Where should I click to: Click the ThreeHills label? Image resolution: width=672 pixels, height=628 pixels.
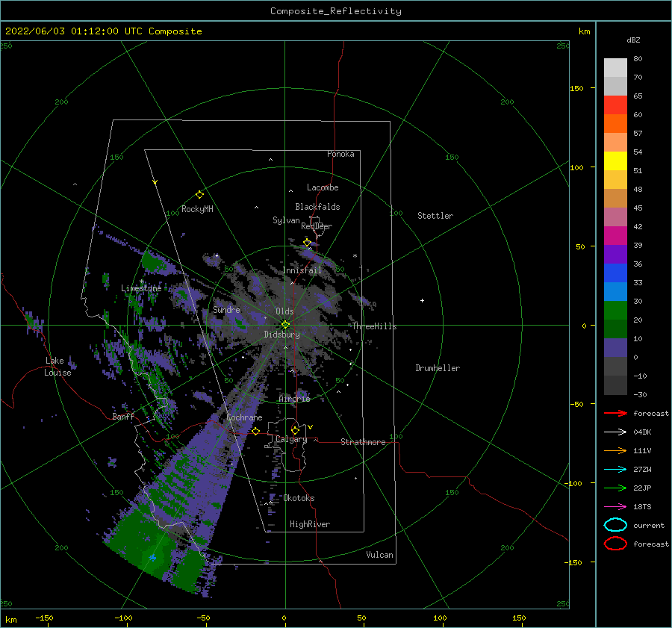point(375,326)
